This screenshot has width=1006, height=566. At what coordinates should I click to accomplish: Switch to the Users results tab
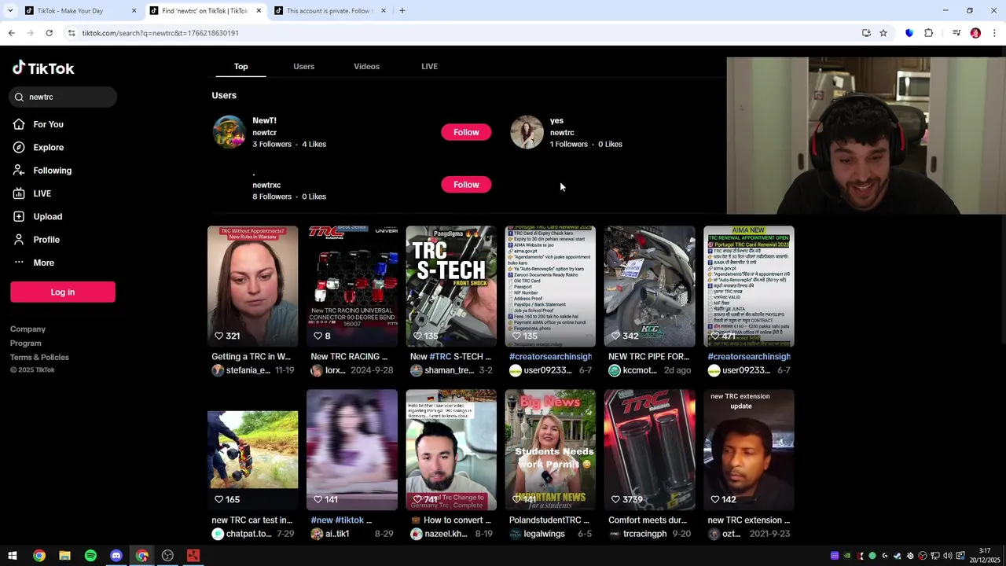click(x=303, y=67)
